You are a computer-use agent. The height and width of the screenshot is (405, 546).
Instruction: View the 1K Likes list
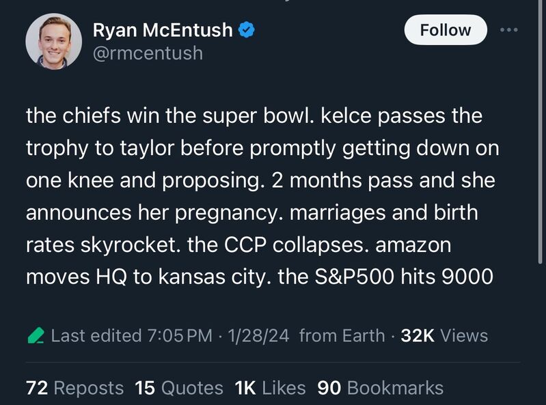(x=270, y=388)
